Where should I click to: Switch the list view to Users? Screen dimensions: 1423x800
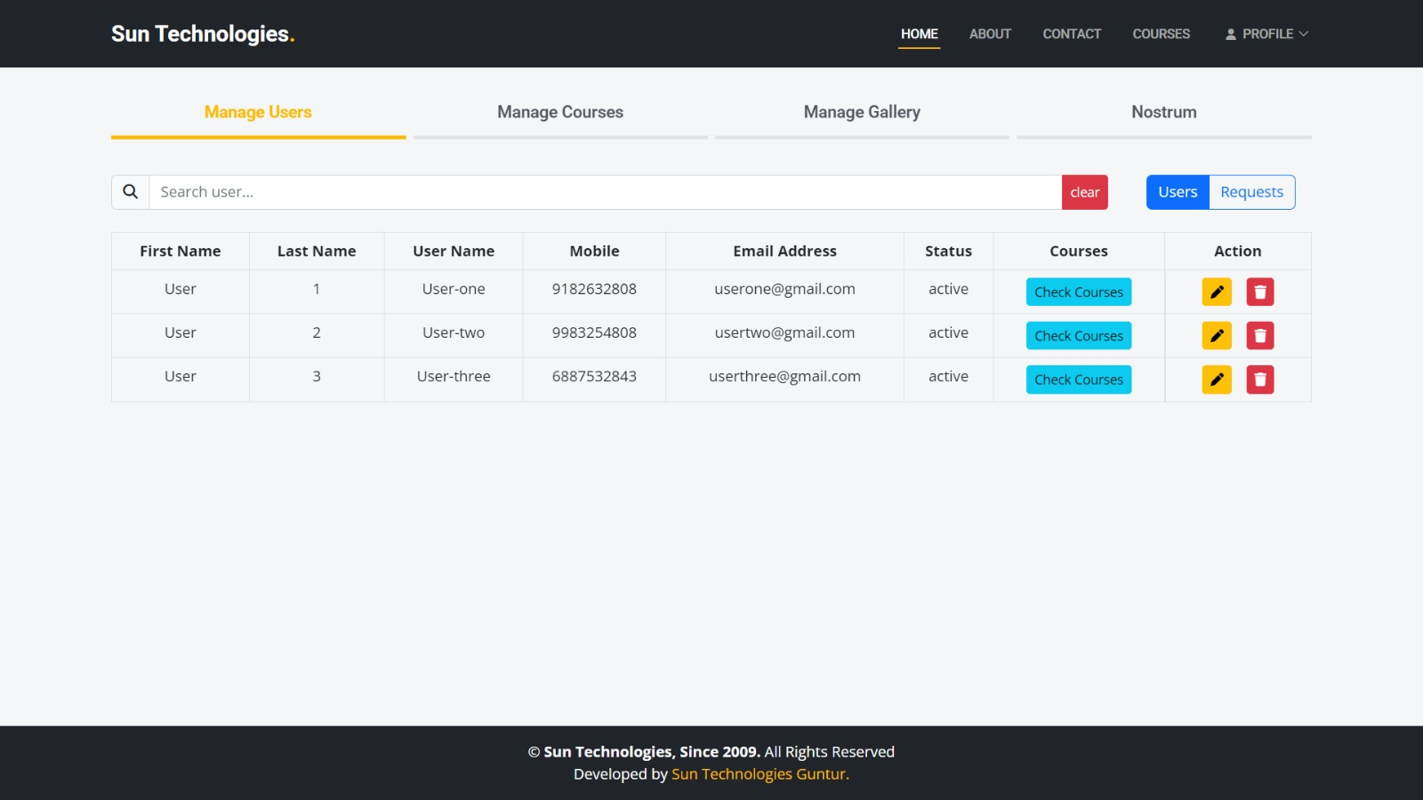pyautogui.click(x=1178, y=192)
